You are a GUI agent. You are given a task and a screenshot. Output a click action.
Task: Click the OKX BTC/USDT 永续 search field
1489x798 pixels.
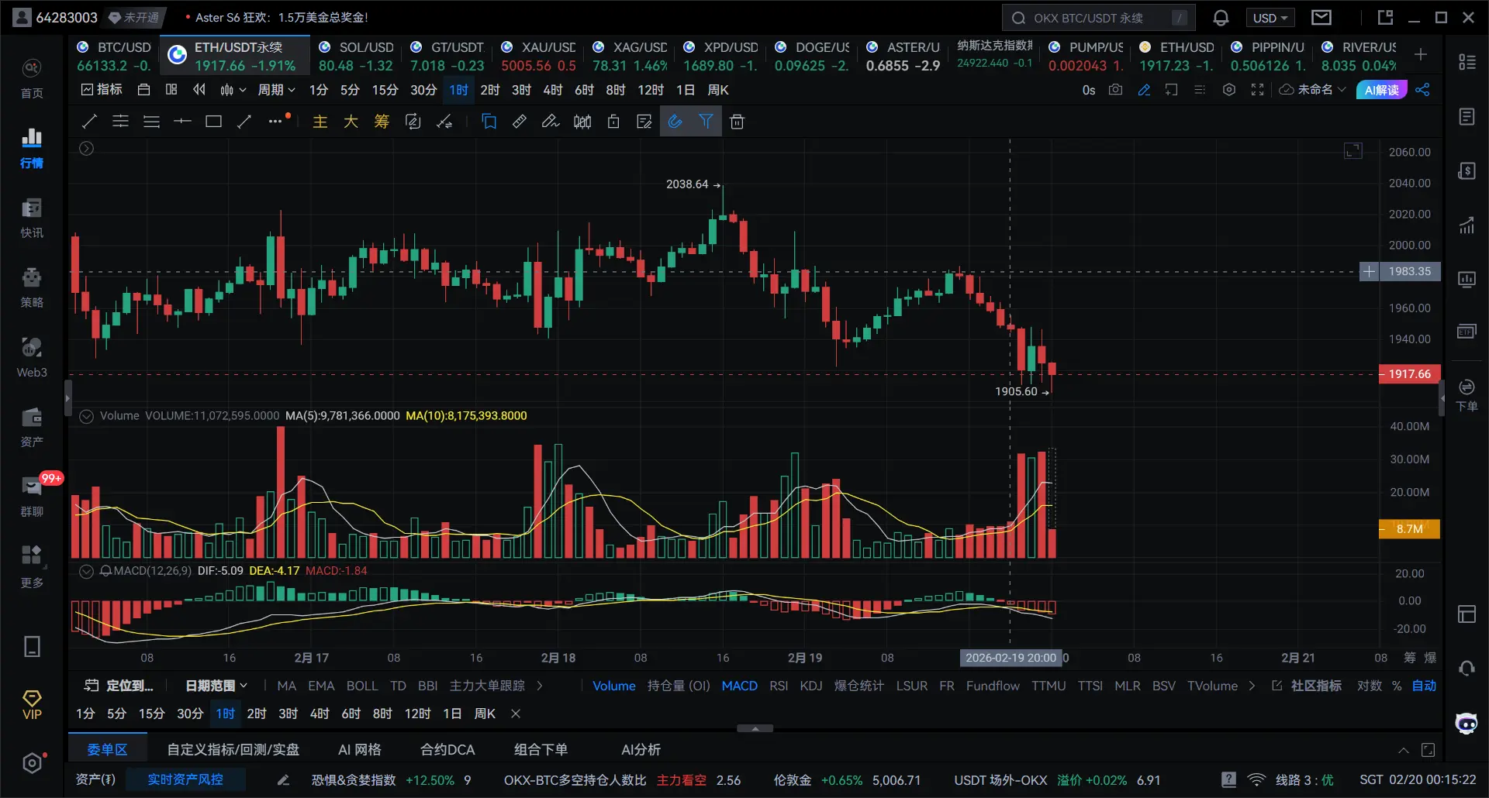point(1098,18)
